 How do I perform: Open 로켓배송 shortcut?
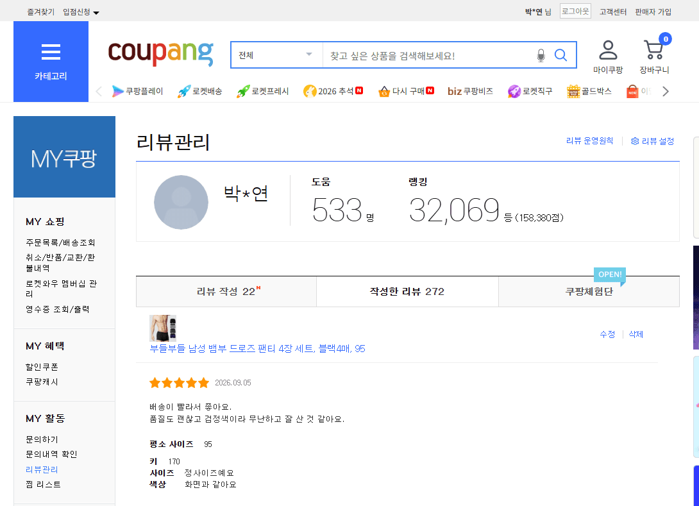pos(199,92)
